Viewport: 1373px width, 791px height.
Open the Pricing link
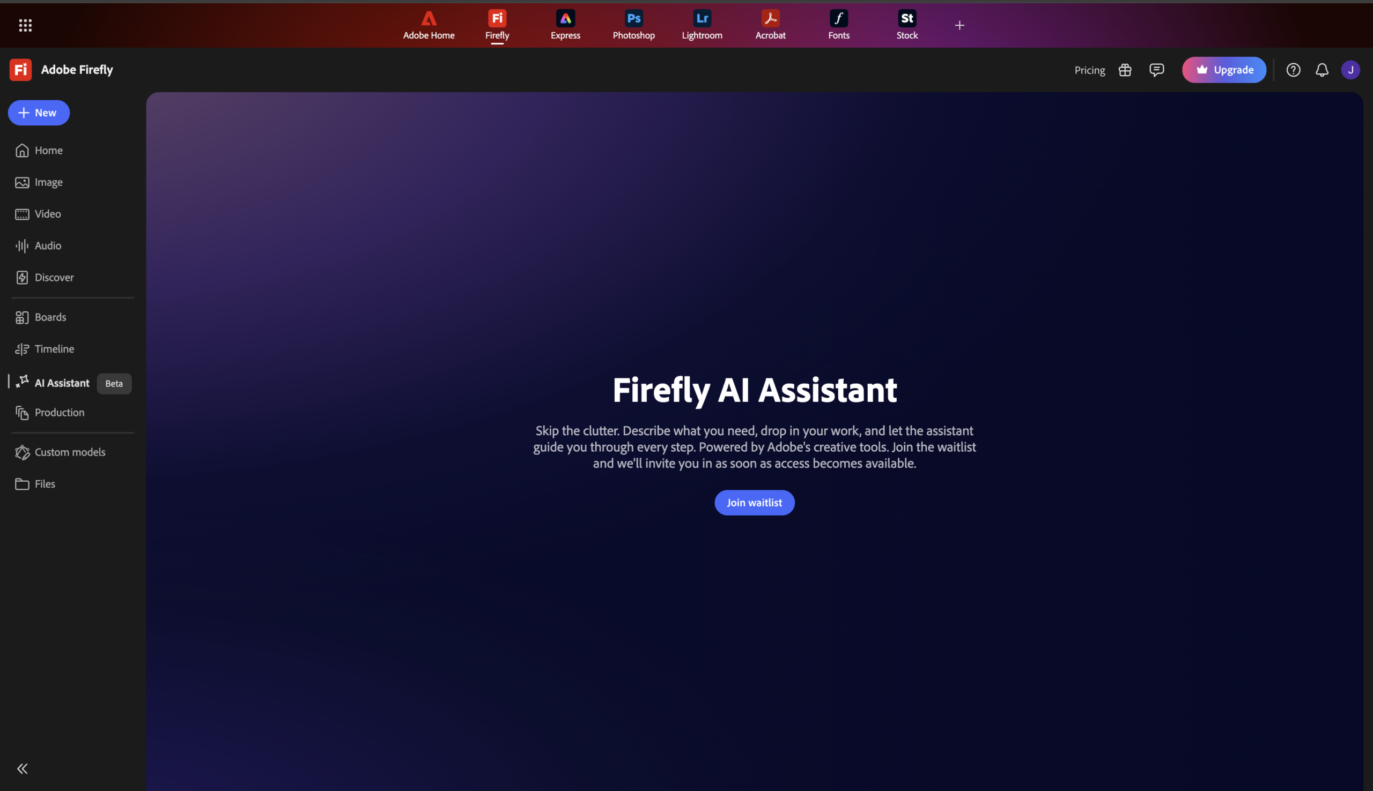click(1089, 70)
